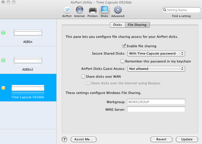Screen dimensions: 202x144
Task: Click the 'Secure Shared Disks:' label
Action: 109,54
